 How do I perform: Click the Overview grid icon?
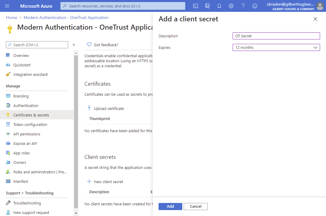[x=8, y=55]
